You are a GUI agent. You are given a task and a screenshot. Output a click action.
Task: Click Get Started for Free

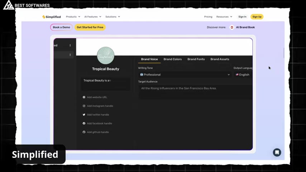[90, 27]
